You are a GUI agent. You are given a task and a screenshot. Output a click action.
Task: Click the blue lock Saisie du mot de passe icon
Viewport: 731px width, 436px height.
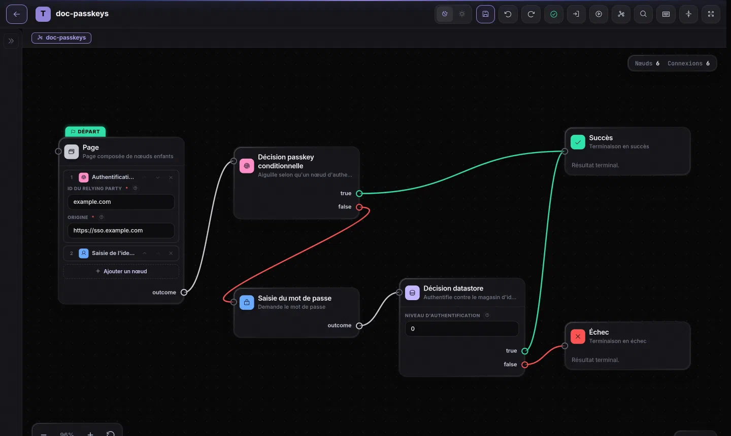pos(247,302)
